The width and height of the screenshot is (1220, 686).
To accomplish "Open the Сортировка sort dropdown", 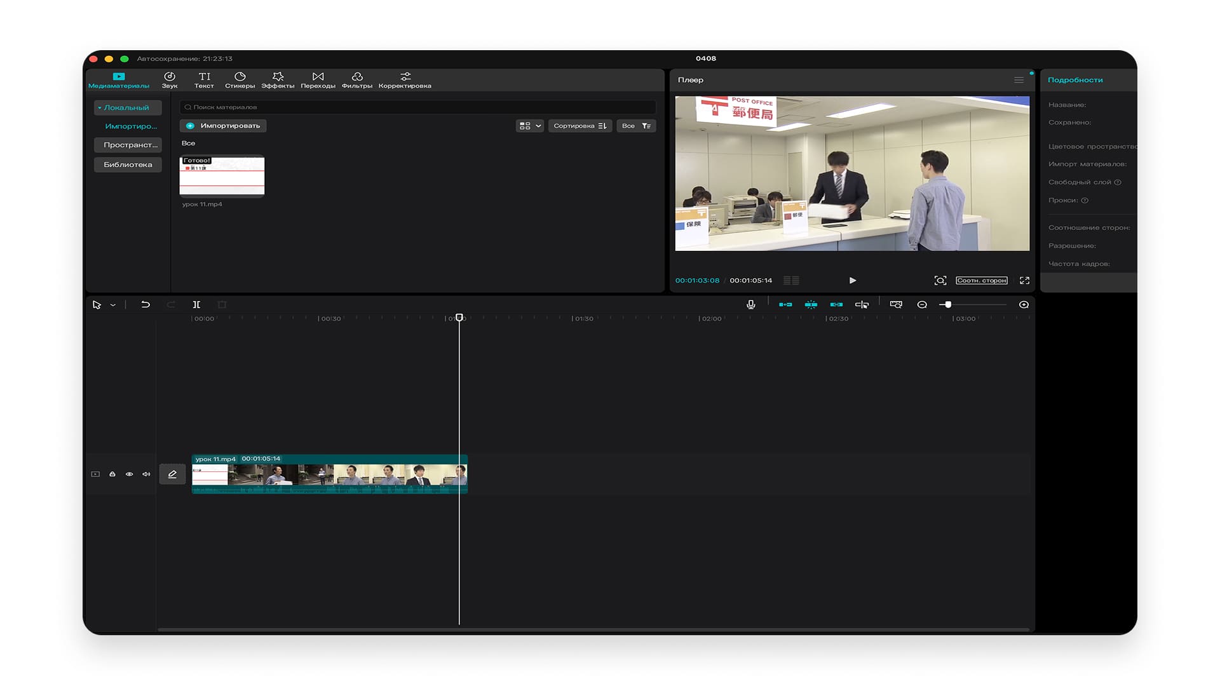I will [579, 126].
